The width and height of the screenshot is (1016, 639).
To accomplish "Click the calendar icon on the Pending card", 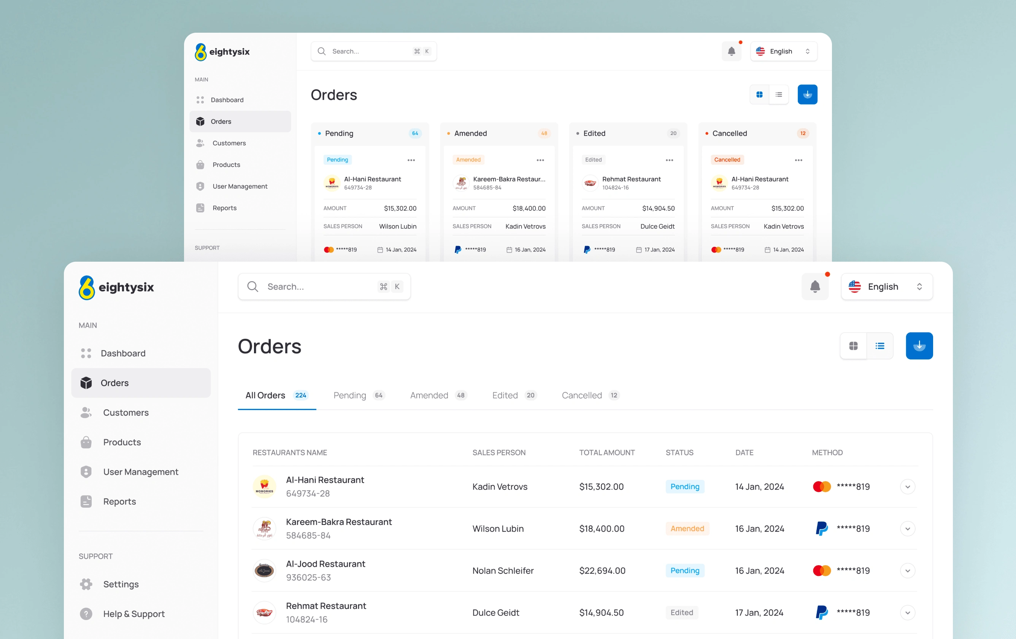I will click(x=380, y=250).
